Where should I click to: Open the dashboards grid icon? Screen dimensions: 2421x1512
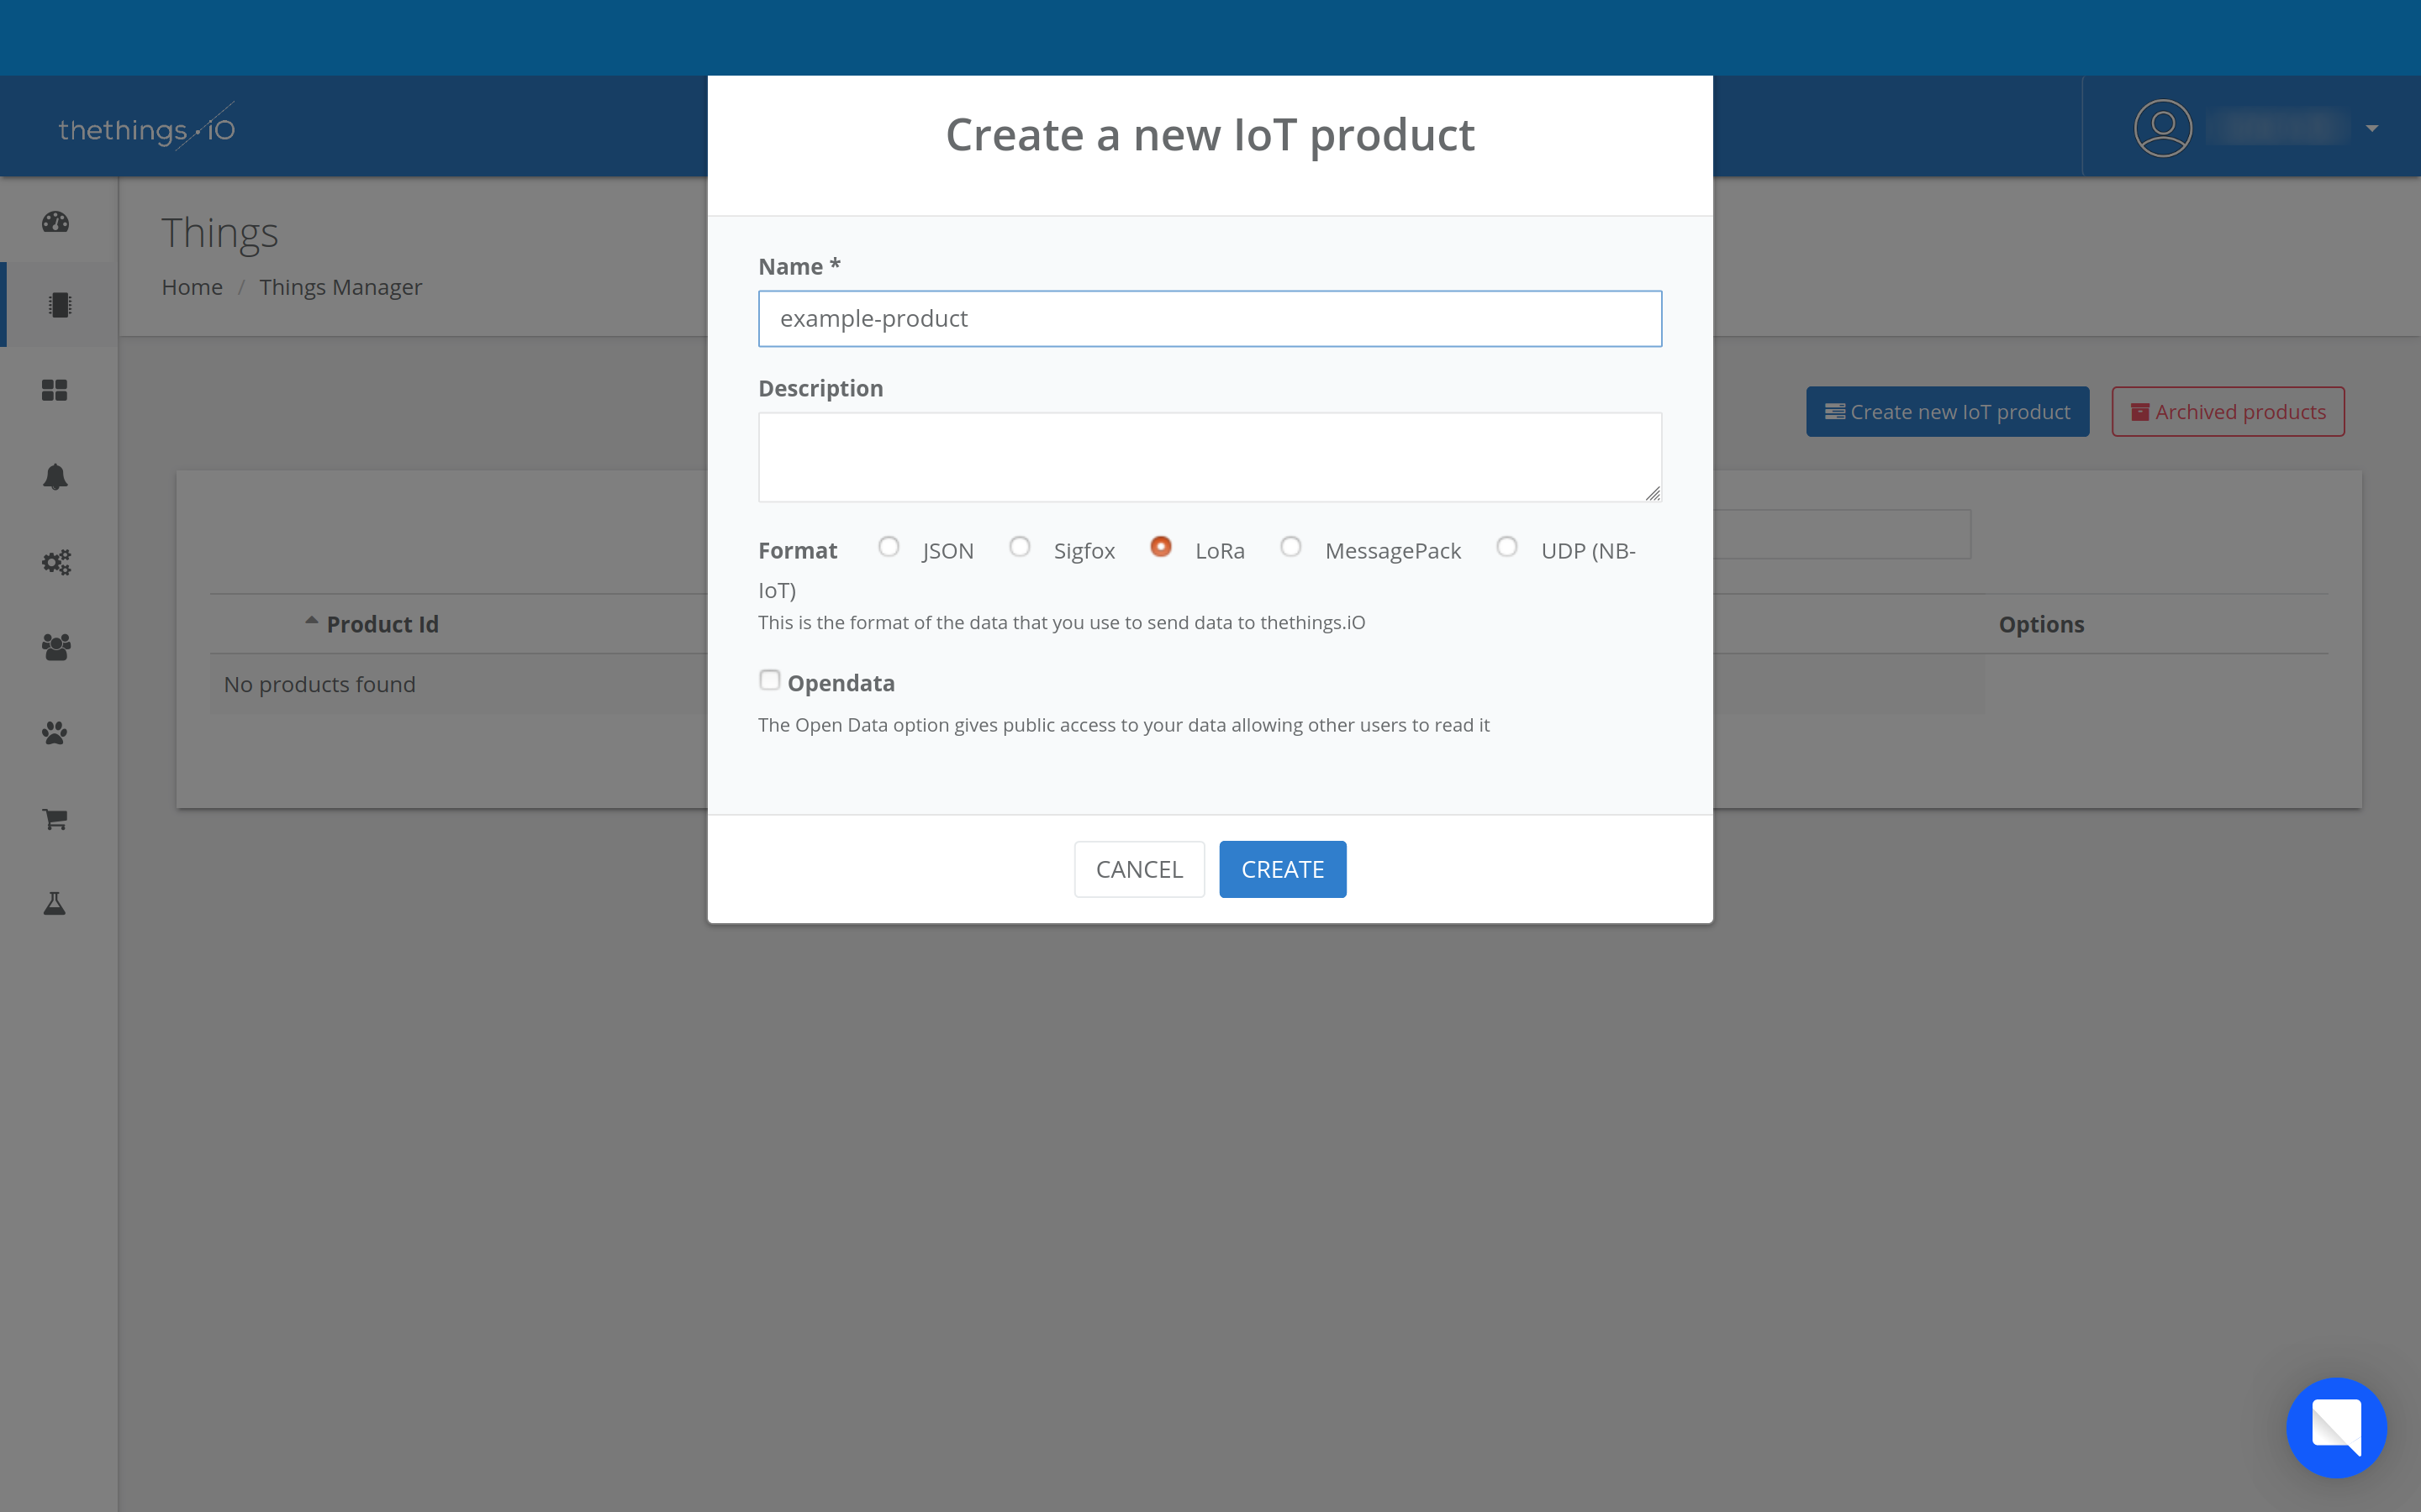pyautogui.click(x=56, y=390)
